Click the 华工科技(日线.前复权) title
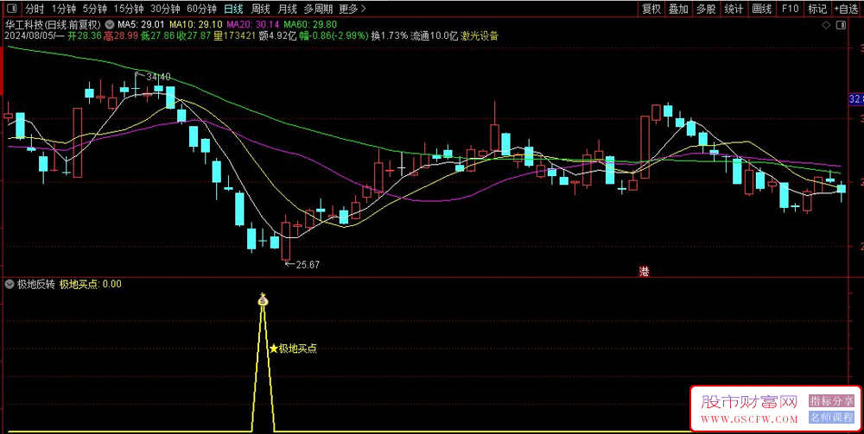864x434 pixels. pos(53,25)
